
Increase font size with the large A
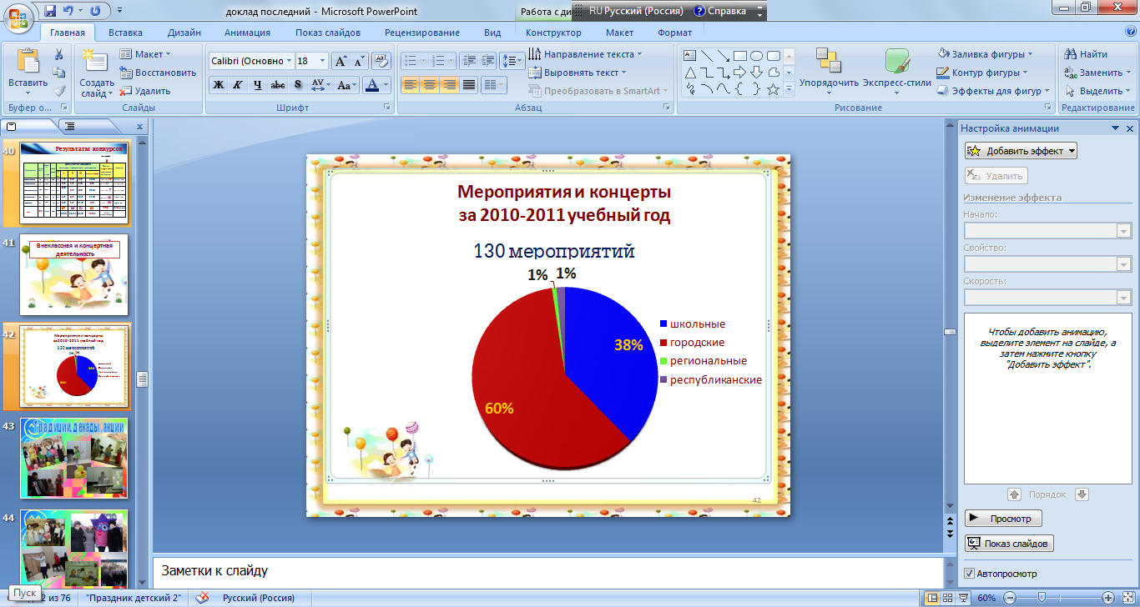point(340,61)
